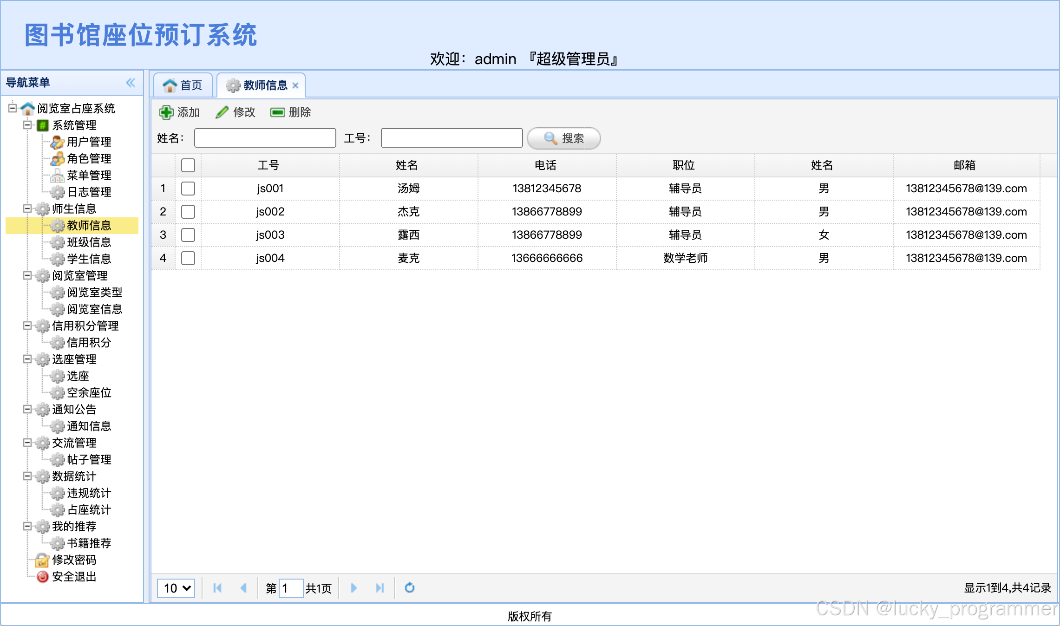The height and width of the screenshot is (626, 1060).
Task: Click the green plus 添加 icon
Action: coord(166,112)
